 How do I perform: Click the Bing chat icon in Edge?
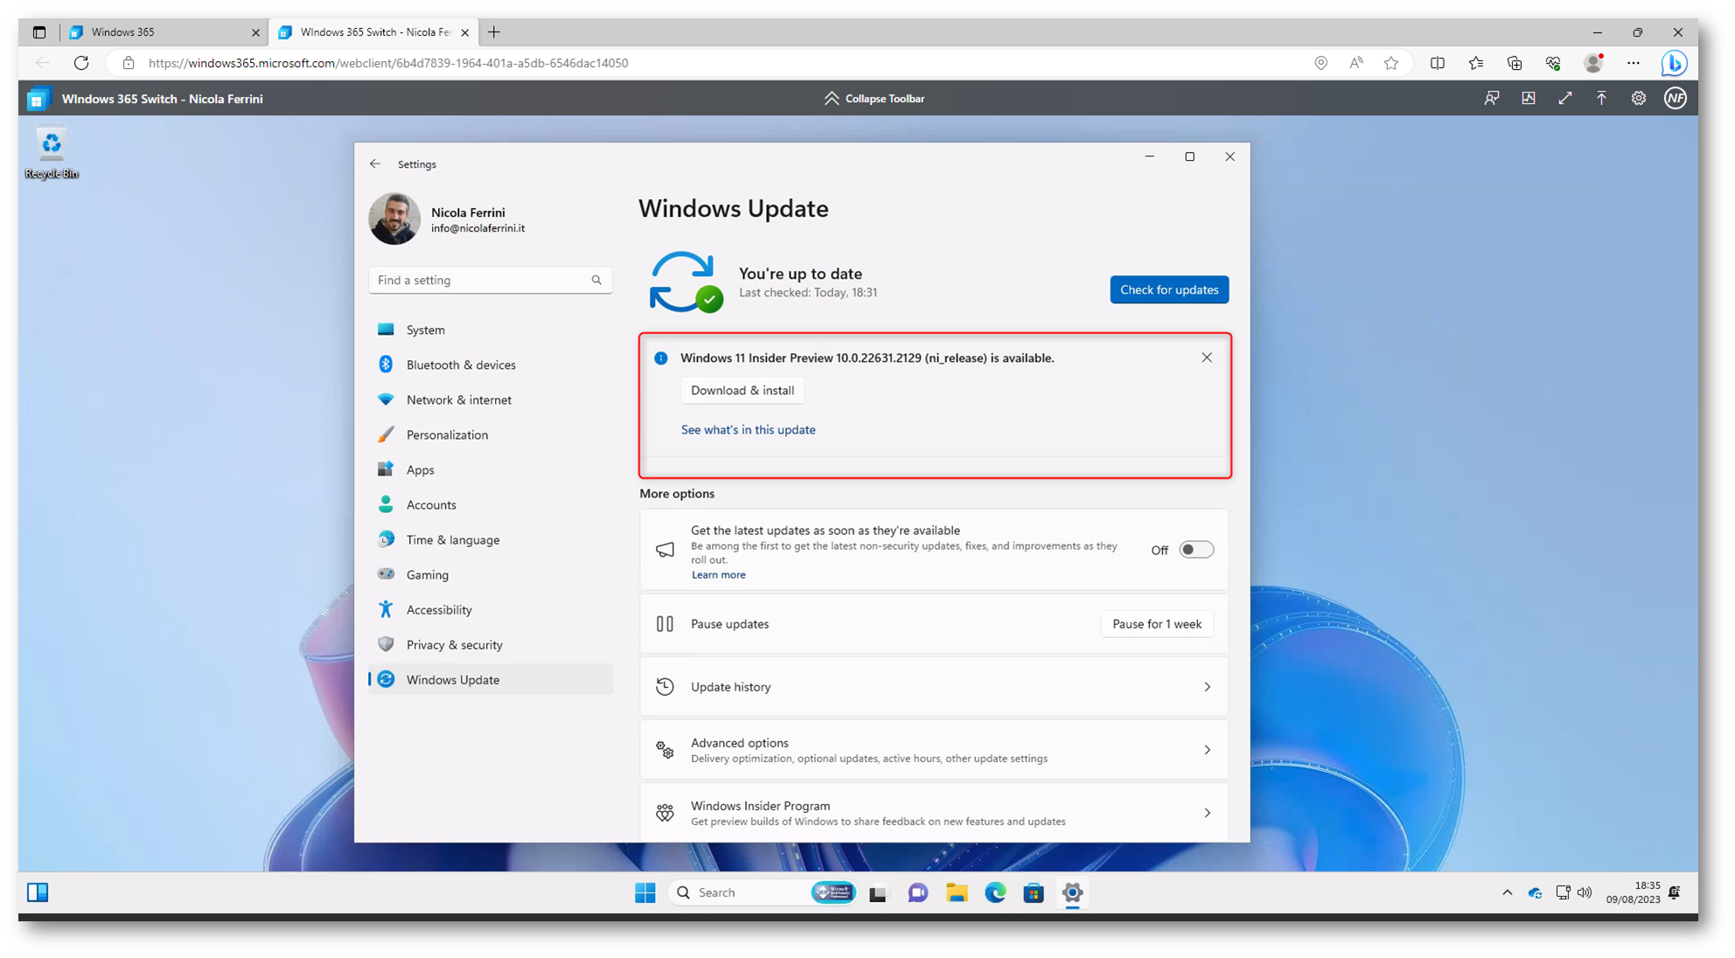(x=1674, y=63)
